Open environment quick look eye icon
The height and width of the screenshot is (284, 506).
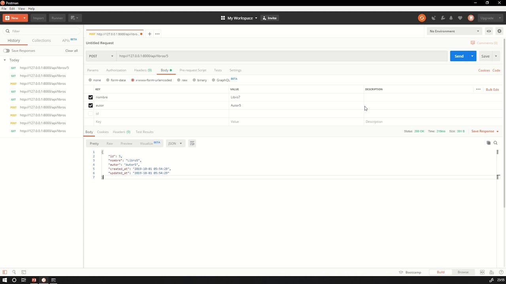pos(489,31)
